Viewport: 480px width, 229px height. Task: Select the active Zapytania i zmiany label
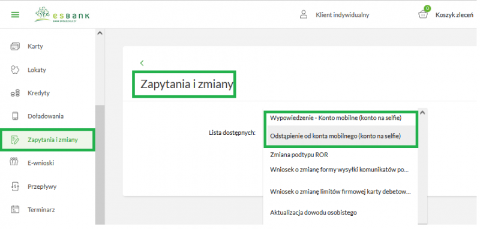tap(53, 140)
